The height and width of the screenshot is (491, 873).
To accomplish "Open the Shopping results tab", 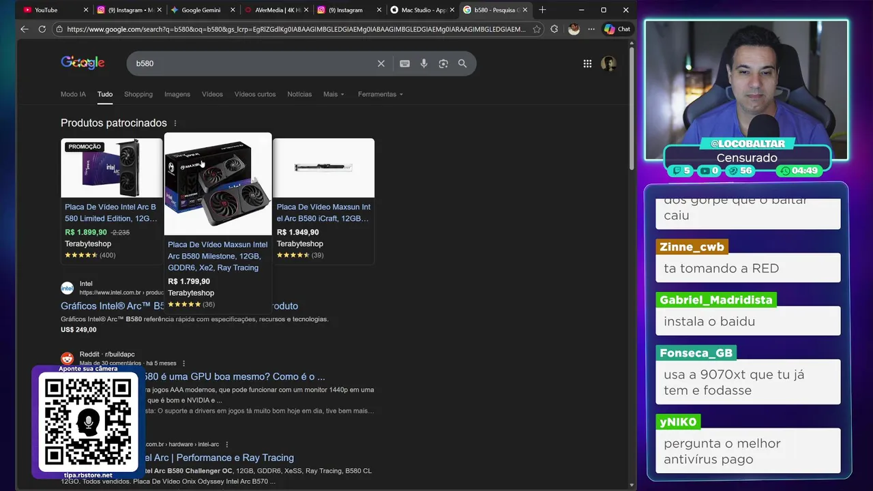I will tap(138, 94).
